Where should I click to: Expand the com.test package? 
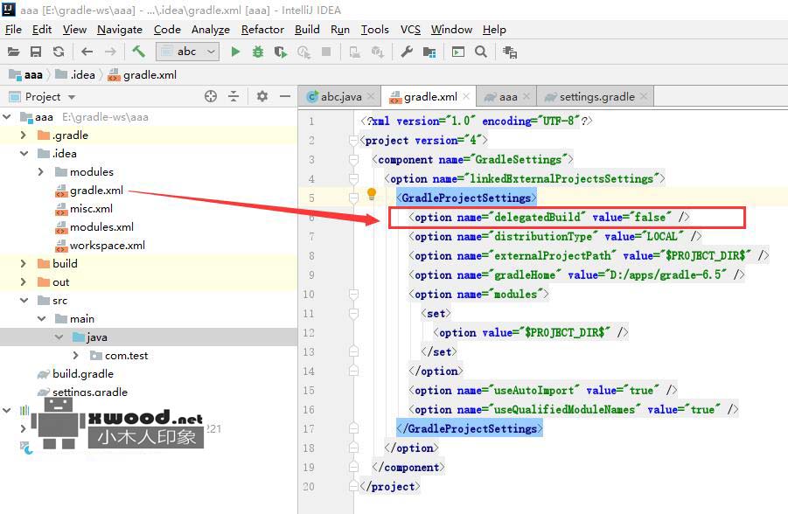point(75,355)
